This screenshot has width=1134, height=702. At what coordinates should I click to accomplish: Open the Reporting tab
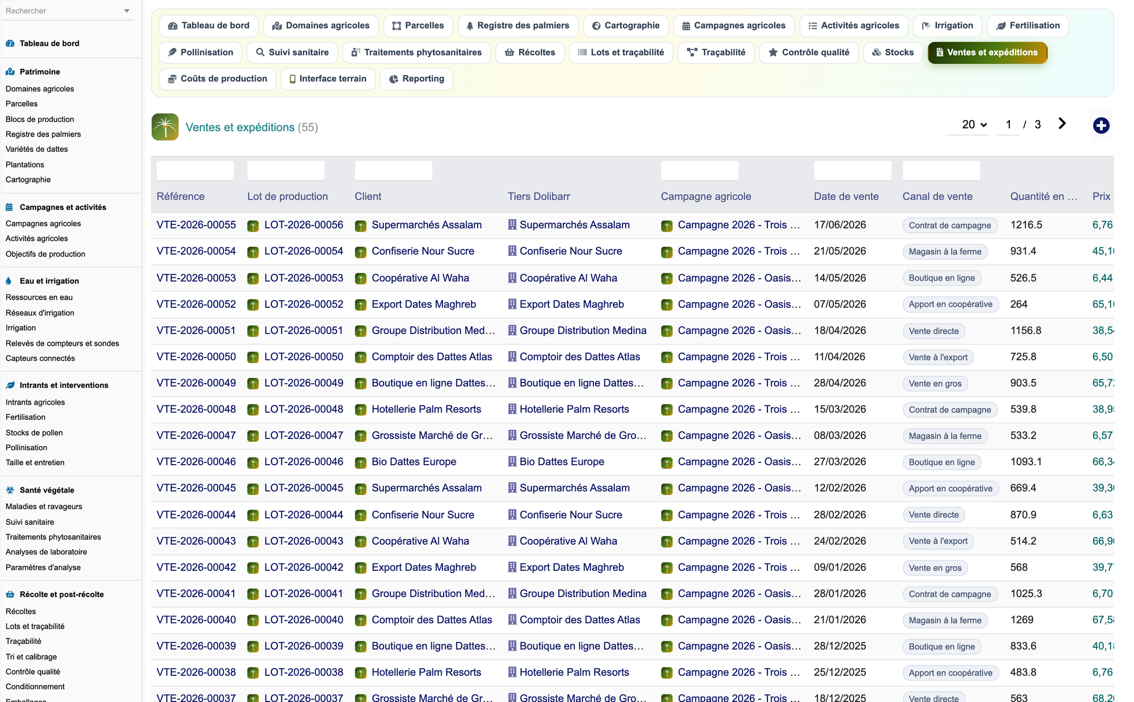[x=416, y=79]
